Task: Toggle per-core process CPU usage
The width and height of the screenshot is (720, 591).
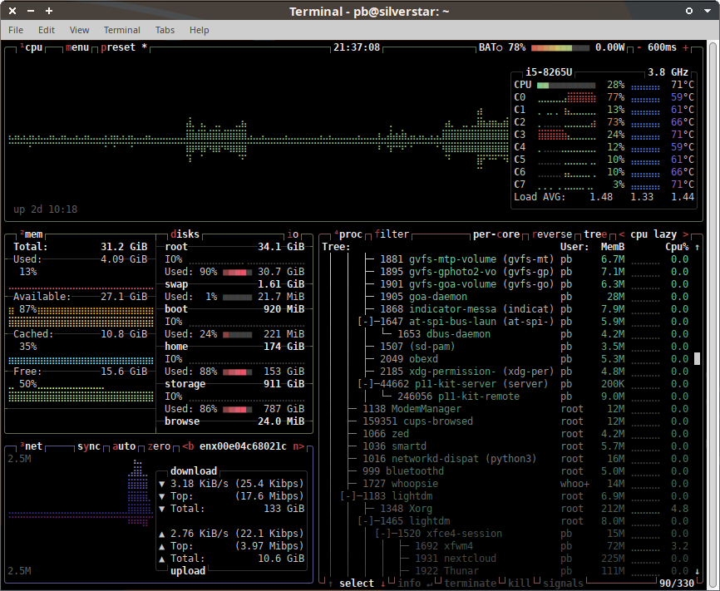Action: [497, 234]
